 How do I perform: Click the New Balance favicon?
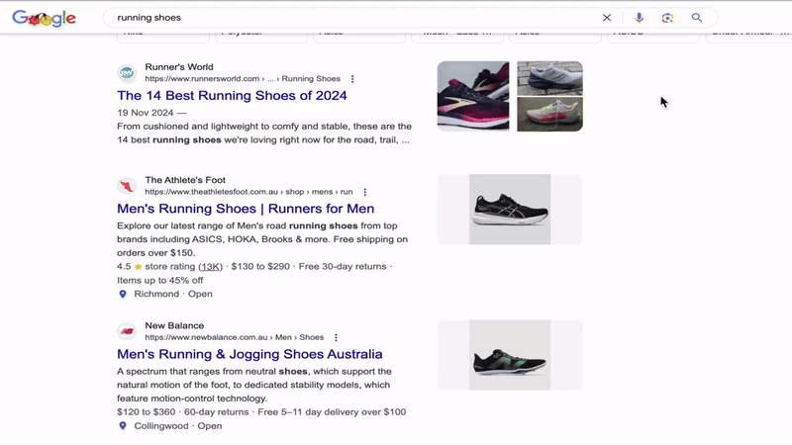point(127,331)
